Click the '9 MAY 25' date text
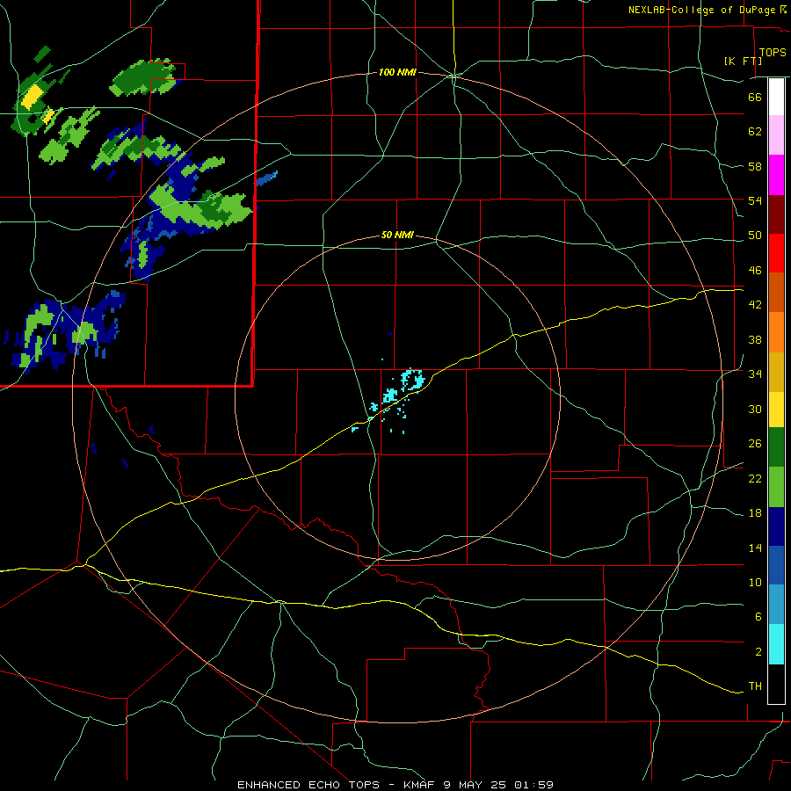Image resolution: width=791 pixels, height=791 pixels. tap(475, 785)
